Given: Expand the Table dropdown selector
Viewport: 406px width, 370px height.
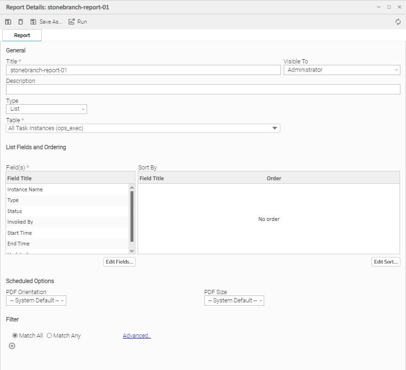Looking at the screenshot, I should (x=143, y=128).
